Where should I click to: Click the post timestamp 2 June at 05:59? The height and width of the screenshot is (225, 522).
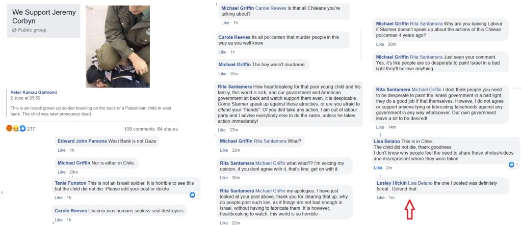pos(25,98)
